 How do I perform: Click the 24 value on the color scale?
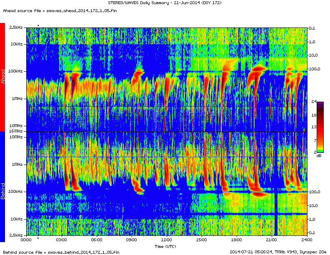point(314,102)
